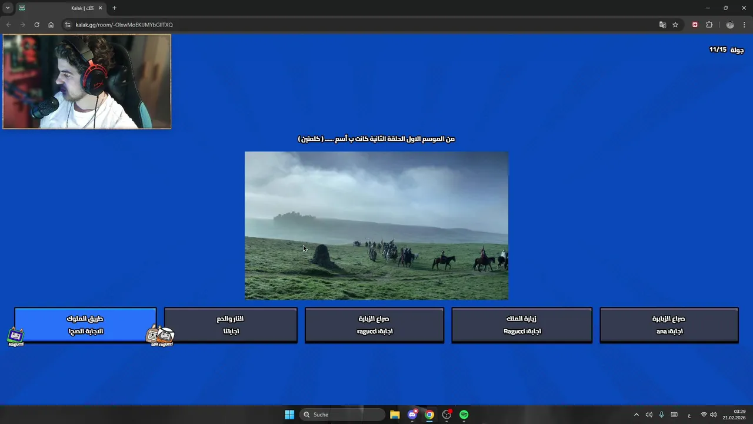Image resolution: width=753 pixels, height=424 pixels.
Task: Select the Kalak browser tab
Action: tap(61, 8)
